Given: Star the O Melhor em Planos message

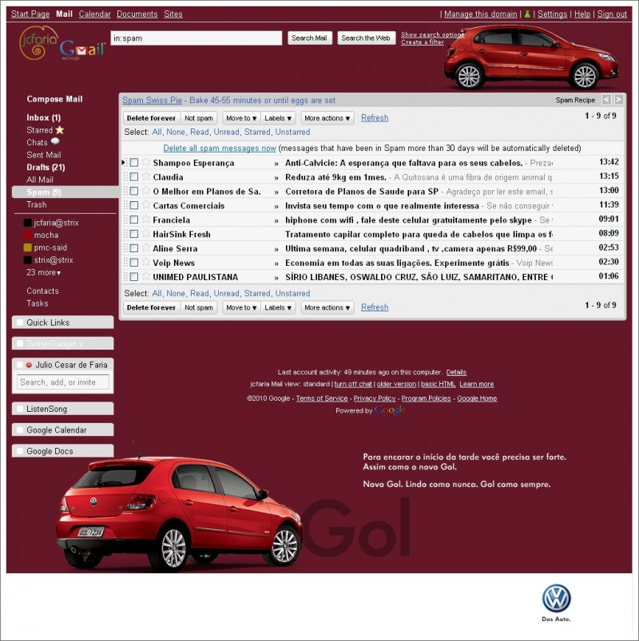Looking at the screenshot, I should point(146,191).
